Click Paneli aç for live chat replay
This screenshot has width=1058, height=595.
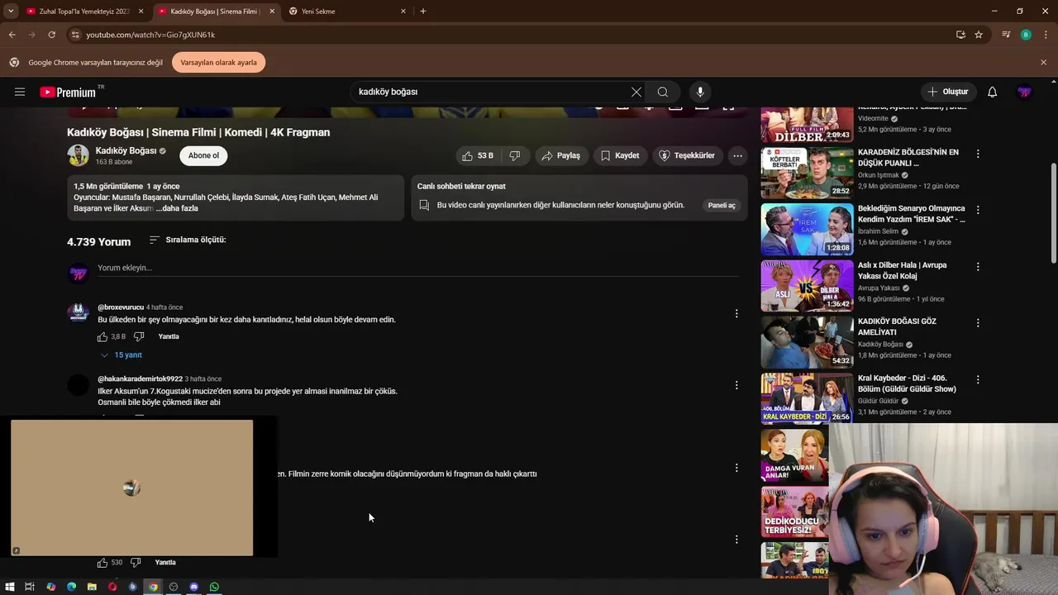pyautogui.click(x=722, y=205)
